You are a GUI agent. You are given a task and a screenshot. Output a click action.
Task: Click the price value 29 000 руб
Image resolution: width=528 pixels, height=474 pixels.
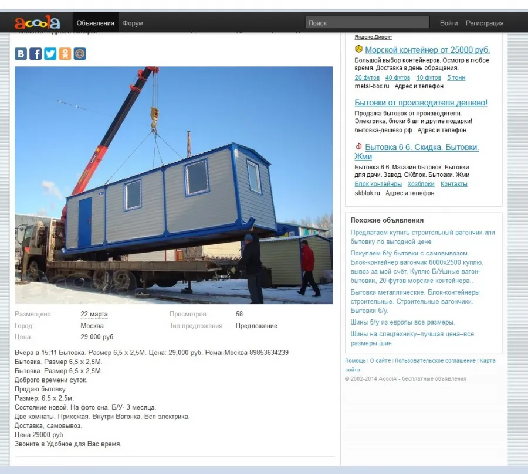[97, 337]
